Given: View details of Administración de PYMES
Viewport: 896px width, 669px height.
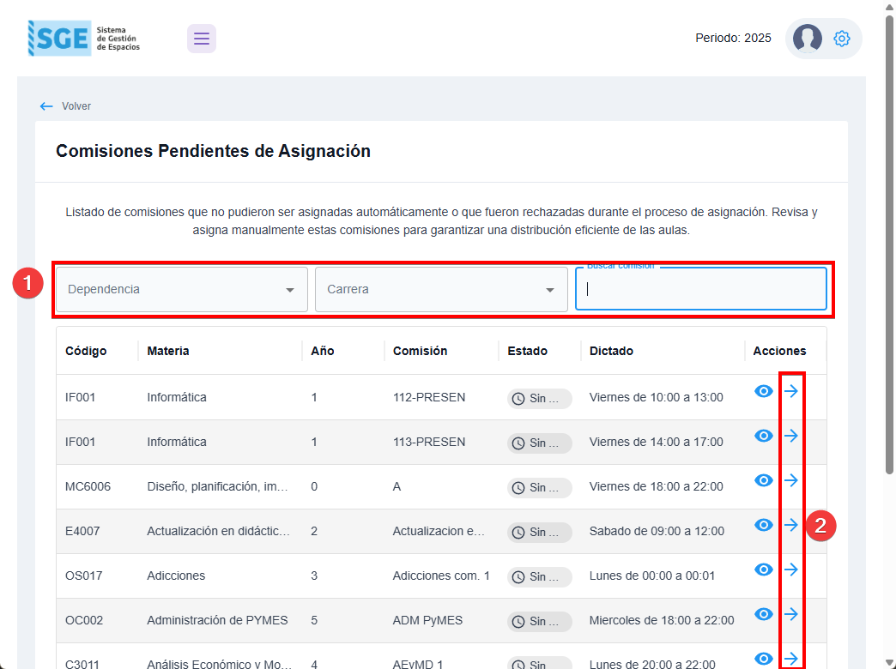Looking at the screenshot, I should 764,614.
